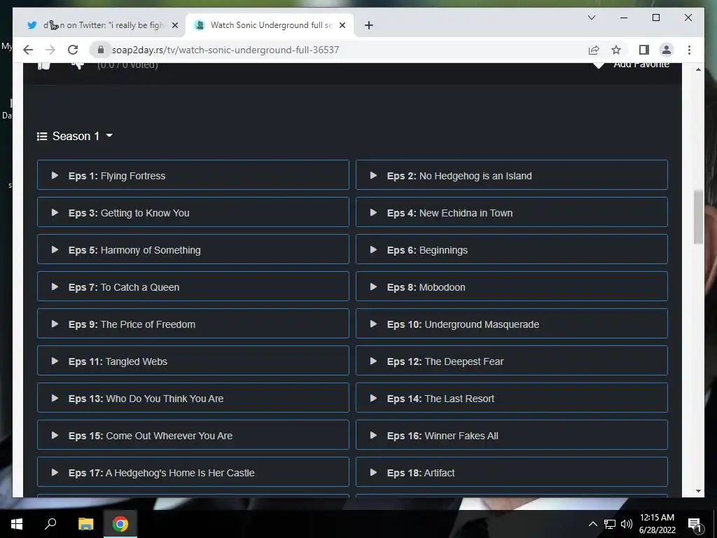Screen dimensions: 717x538
Task: Play Eps 2: No Hedgehog is an Island
Action: click(512, 174)
